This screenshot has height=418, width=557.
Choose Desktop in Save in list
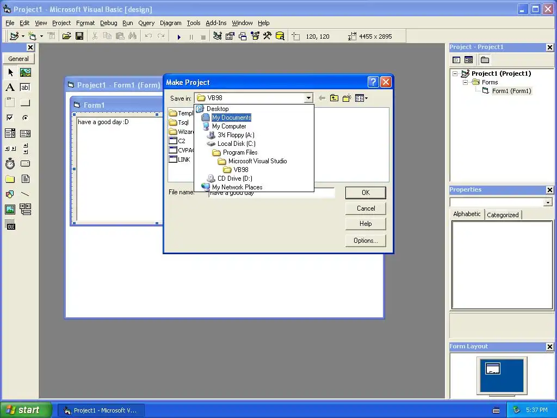(218, 109)
